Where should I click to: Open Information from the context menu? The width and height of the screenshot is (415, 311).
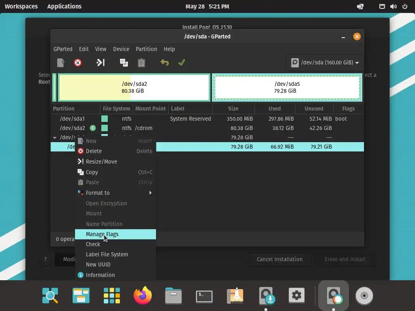pos(116,275)
